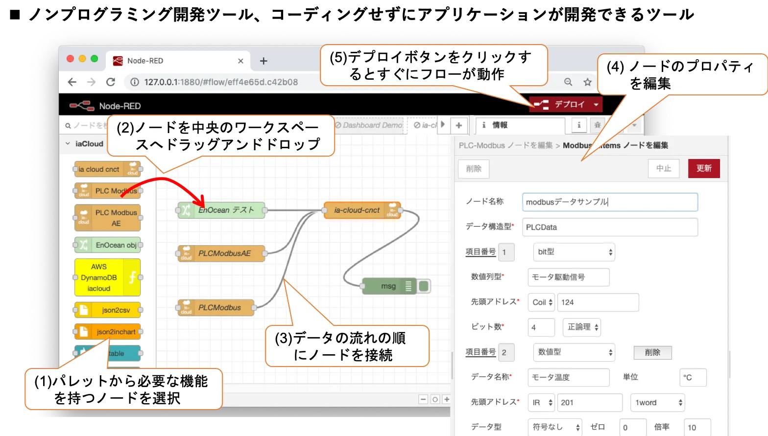Go back with the browser back arrow
Viewport: 768px width, 436px height.
click(x=72, y=82)
